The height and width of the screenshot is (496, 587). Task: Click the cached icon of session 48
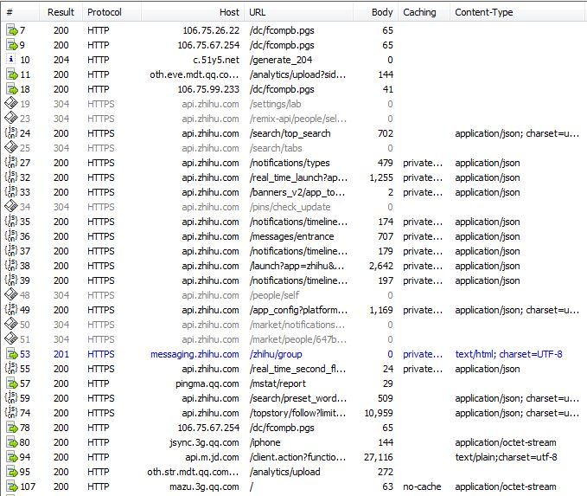(11, 295)
